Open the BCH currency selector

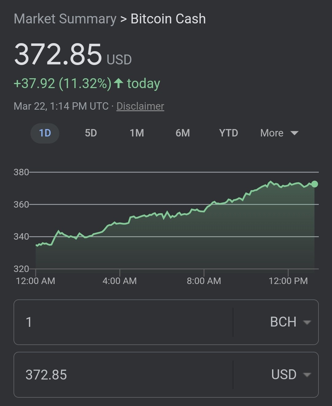pyautogui.click(x=276, y=322)
